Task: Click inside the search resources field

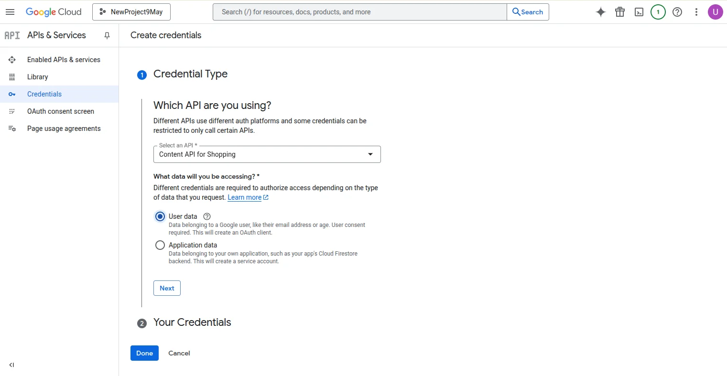Action: point(359,12)
